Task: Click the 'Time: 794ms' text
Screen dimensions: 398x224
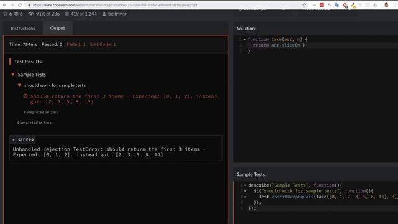Action: pos(23,44)
